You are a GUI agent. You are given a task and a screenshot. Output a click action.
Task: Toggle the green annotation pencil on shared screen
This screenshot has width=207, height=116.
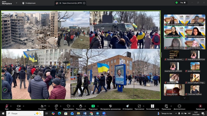click(x=5, y=90)
